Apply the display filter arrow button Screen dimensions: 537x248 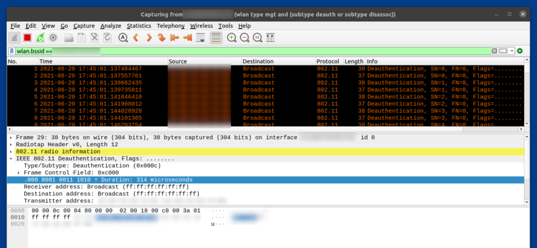tap(503, 51)
